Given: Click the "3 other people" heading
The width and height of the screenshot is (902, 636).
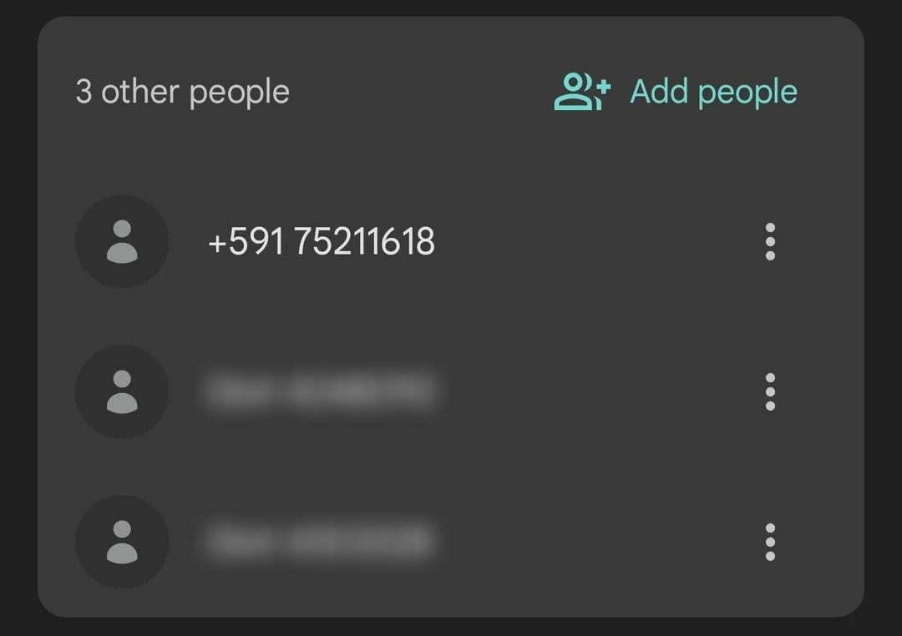Looking at the screenshot, I should [x=182, y=92].
